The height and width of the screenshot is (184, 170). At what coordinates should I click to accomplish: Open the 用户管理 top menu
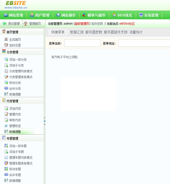pos(40,15)
